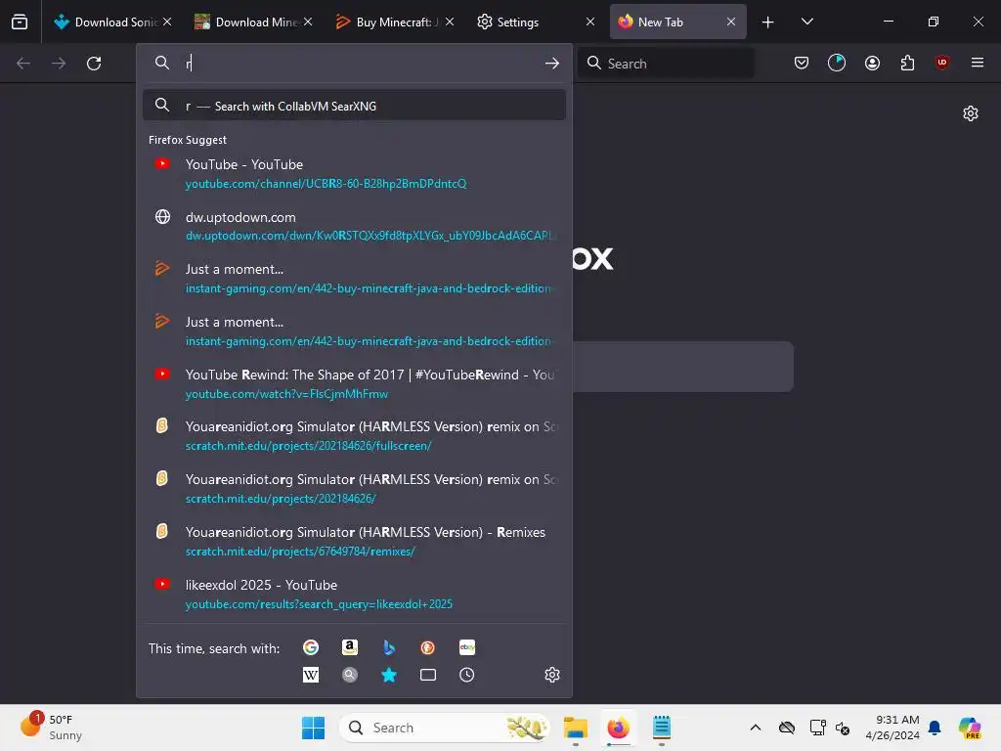
Task: Open second Just a moment... suggestion
Action: [x=354, y=331]
